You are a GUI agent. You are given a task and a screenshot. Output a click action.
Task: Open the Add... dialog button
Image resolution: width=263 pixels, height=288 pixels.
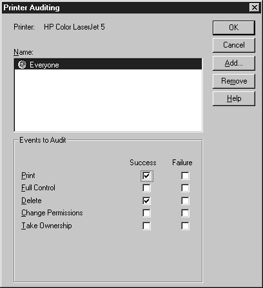[x=234, y=63]
